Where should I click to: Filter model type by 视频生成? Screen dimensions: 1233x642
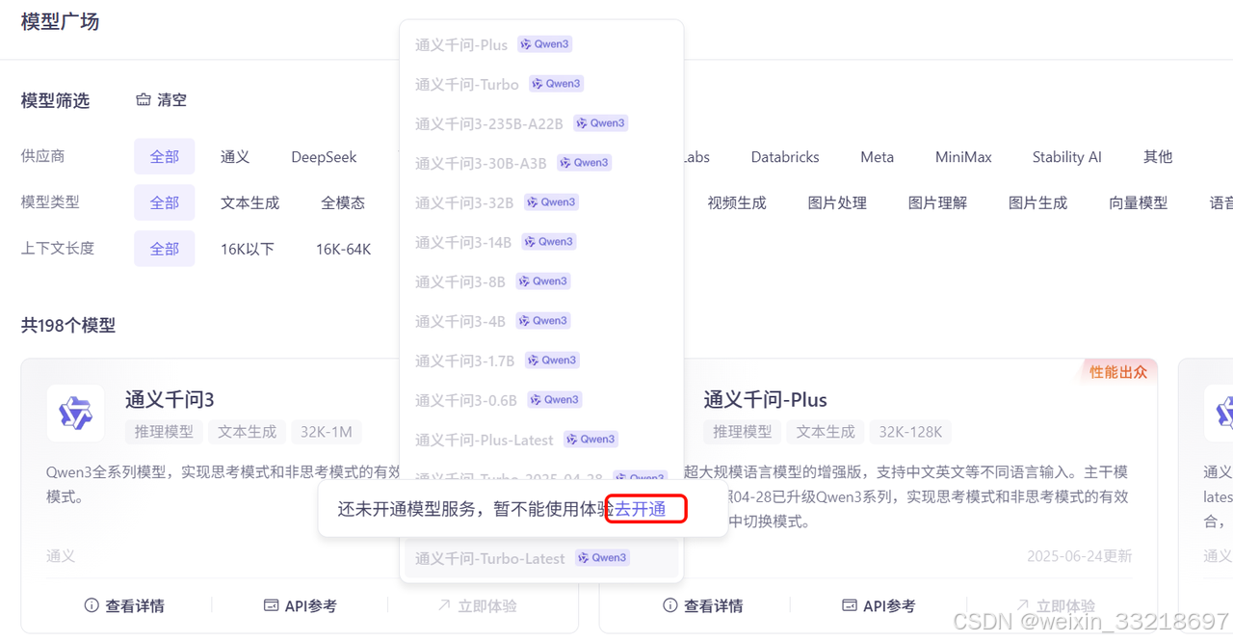(737, 202)
